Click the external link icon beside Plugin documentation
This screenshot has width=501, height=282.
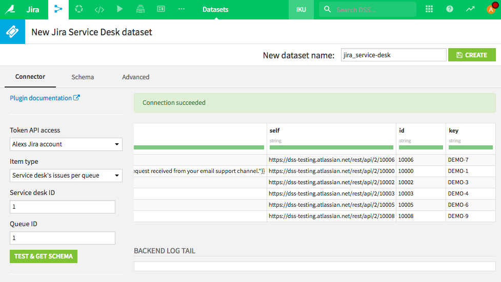(x=77, y=98)
